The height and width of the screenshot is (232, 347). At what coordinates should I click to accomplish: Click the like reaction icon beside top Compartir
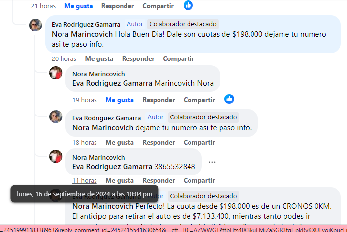point(188,5)
